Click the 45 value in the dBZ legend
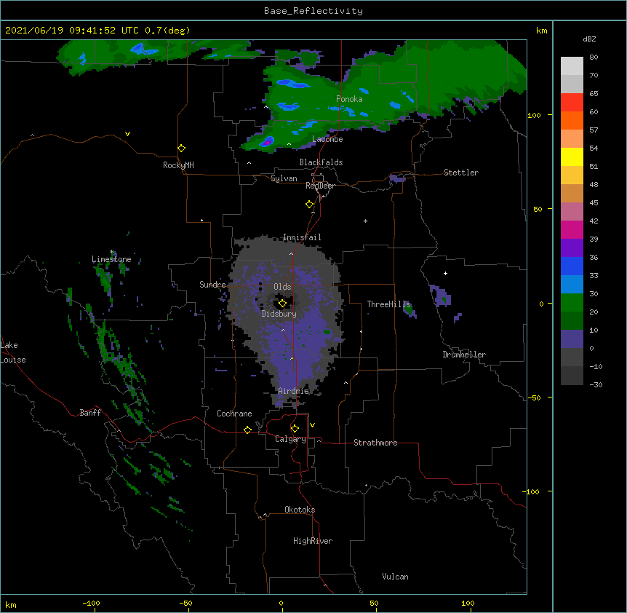 [x=594, y=202]
